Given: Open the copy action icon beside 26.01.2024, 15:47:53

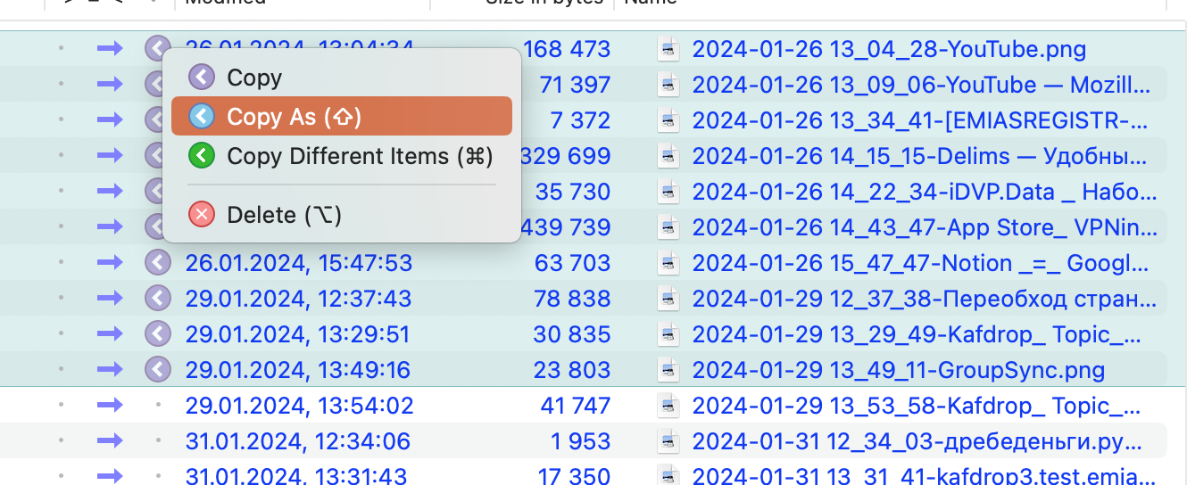Looking at the screenshot, I should tap(158, 262).
